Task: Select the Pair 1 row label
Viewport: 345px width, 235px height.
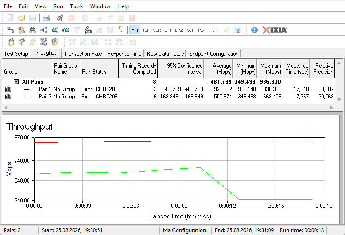Action: 45,89
